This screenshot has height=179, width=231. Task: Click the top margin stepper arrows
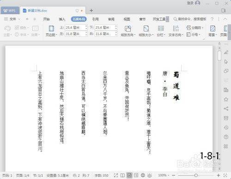pyautogui.click(x=86, y=28)
